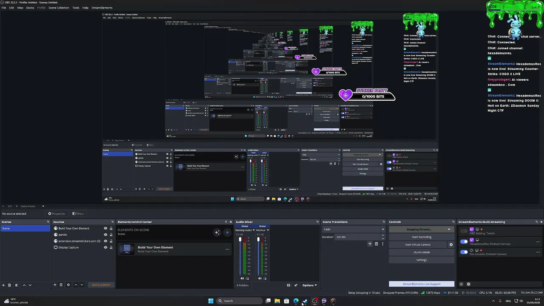Open the File menu
The image size is (544, 306).
click(4, 8)
